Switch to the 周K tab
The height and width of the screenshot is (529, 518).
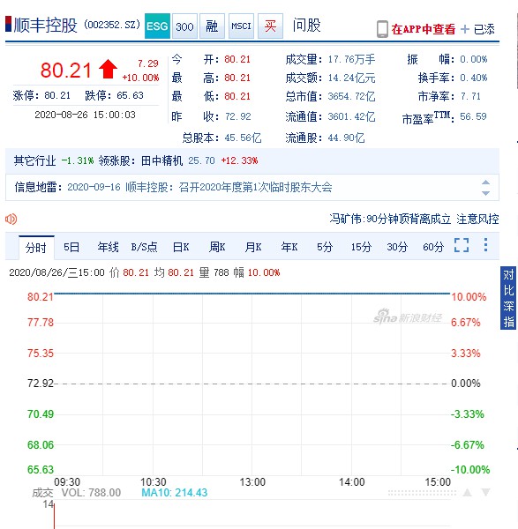[x=217, y=247]
